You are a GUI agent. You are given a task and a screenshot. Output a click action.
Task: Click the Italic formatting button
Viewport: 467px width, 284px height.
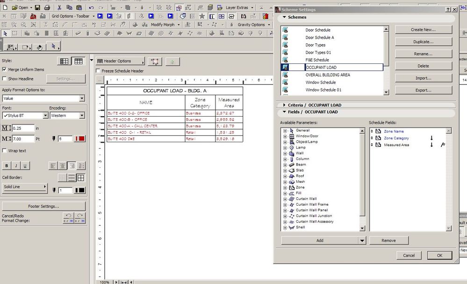(16, 166)
